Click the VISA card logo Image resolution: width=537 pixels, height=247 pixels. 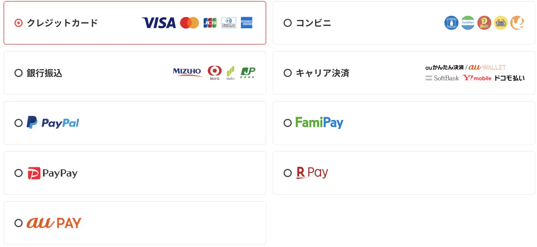point(159,23)
